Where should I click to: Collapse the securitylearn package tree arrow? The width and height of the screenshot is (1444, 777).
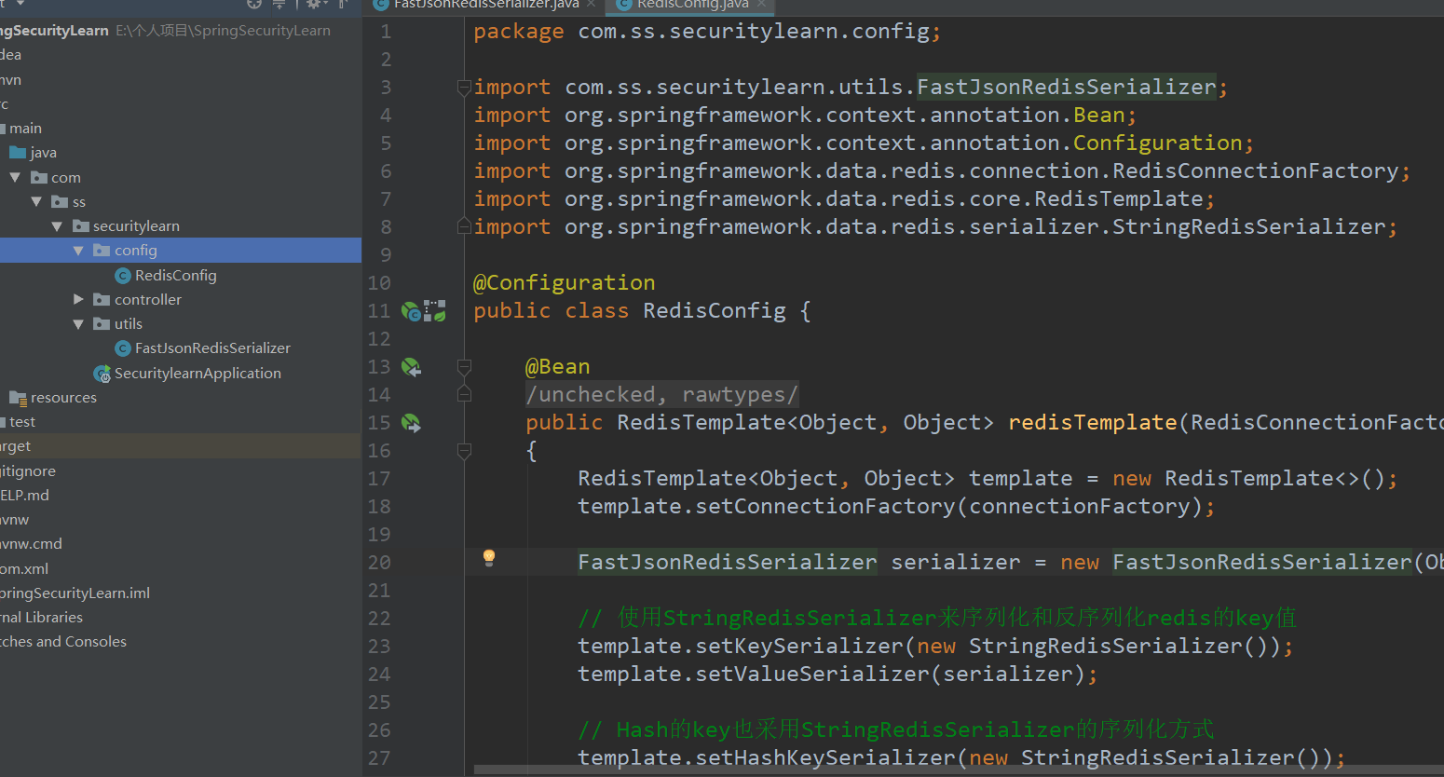pyautogui.click(x=57, y=225)
